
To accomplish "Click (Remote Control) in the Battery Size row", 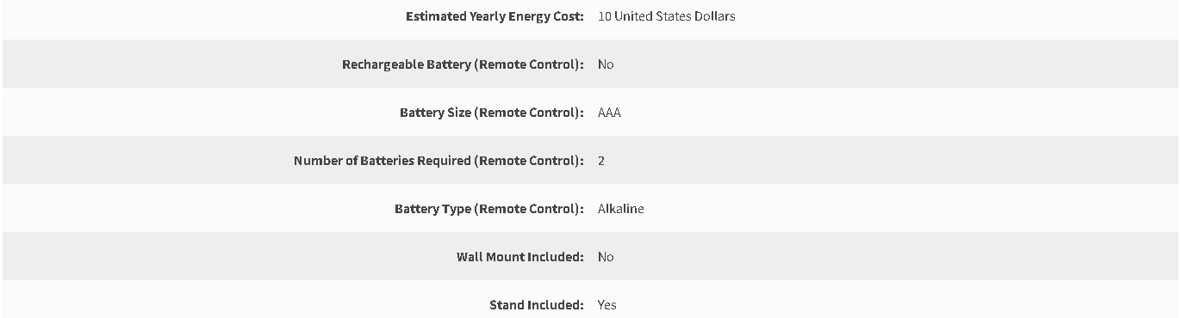I will coord(529,113).
